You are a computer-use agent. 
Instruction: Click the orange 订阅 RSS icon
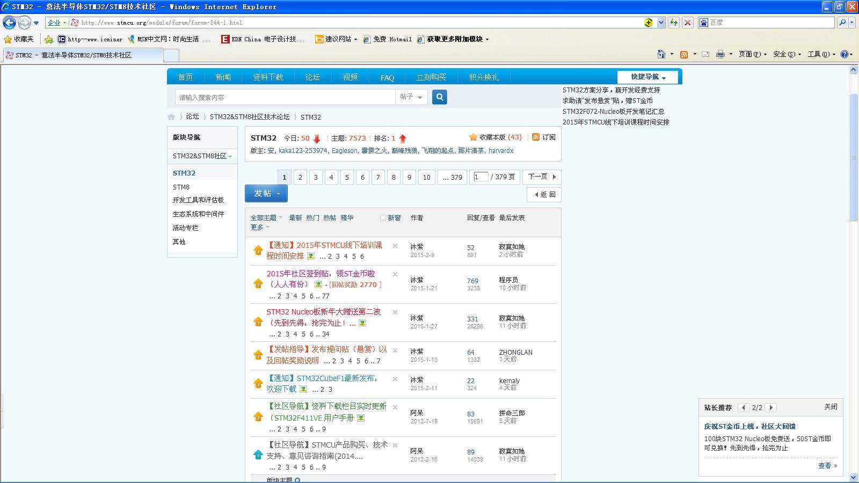[536, 137]
